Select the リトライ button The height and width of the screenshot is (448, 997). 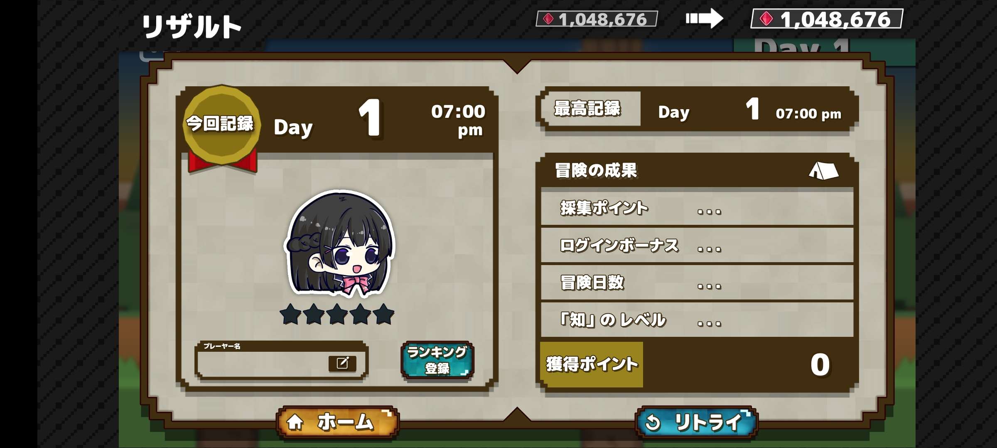click(x=697, y=423)
